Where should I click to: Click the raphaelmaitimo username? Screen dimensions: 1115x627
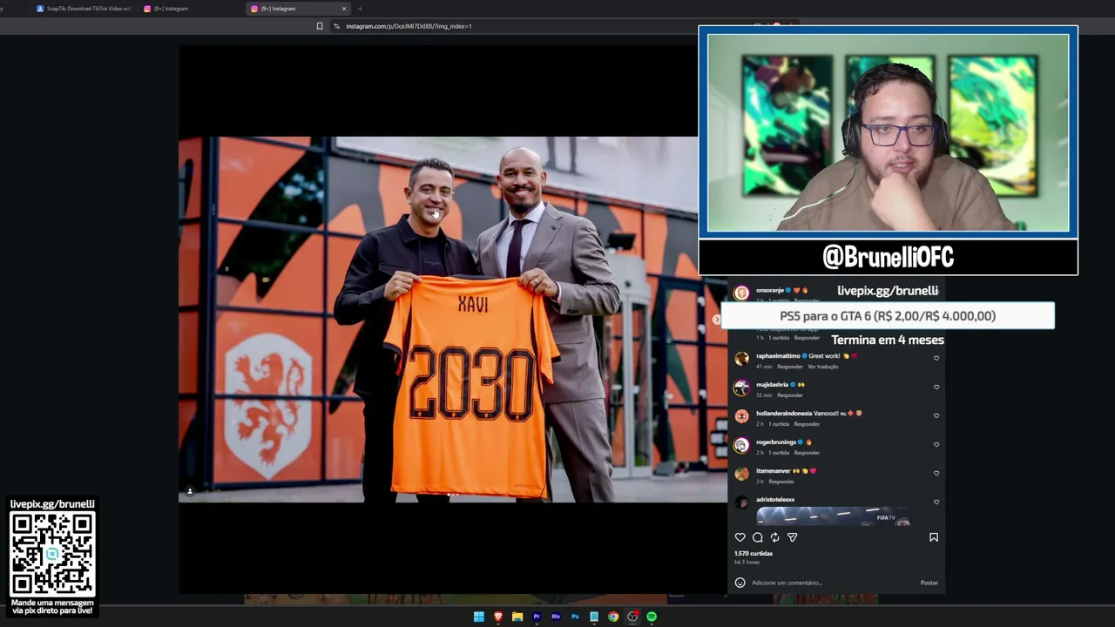pyautogui.click(x=778, y=356)
